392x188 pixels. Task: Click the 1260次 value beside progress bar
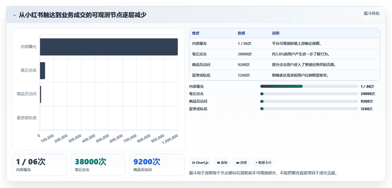click(366, 109)
